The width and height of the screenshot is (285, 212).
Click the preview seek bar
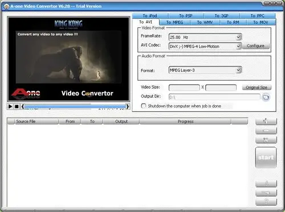pyautogui.click(x=75, y=106)
